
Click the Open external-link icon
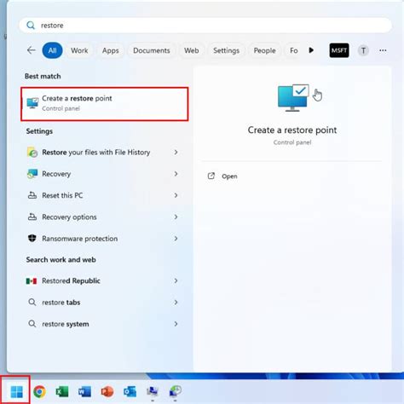coord(211,176)
